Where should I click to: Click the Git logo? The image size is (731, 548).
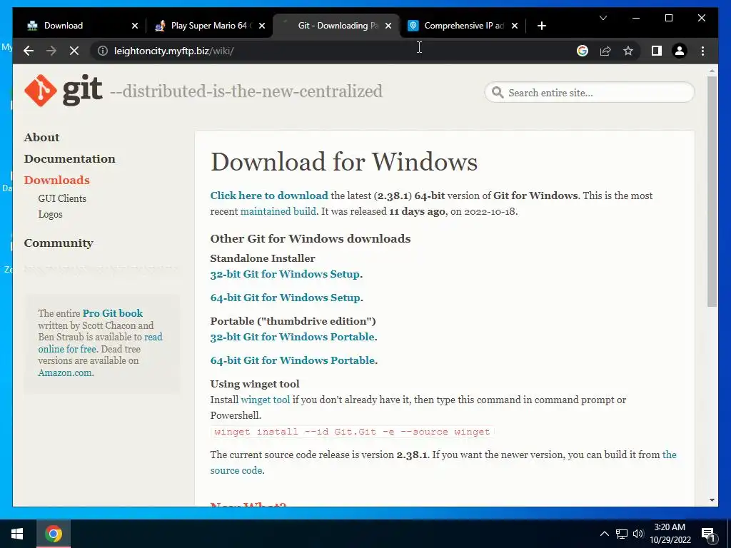click(63, 91)
